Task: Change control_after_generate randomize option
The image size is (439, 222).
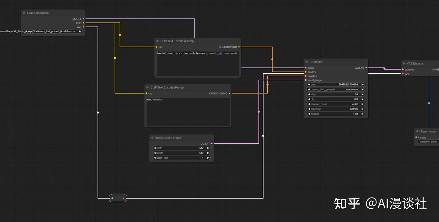Action: click(336, 90)
